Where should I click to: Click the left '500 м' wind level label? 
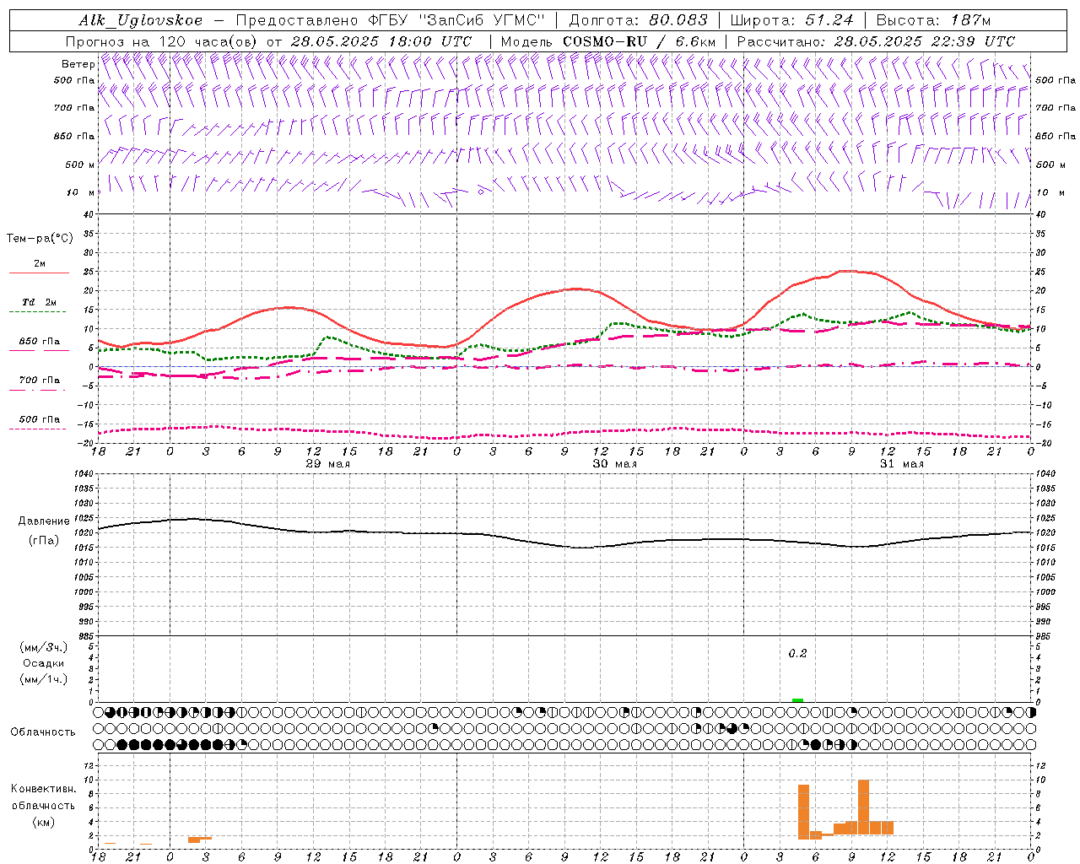[x=80, y=165]
